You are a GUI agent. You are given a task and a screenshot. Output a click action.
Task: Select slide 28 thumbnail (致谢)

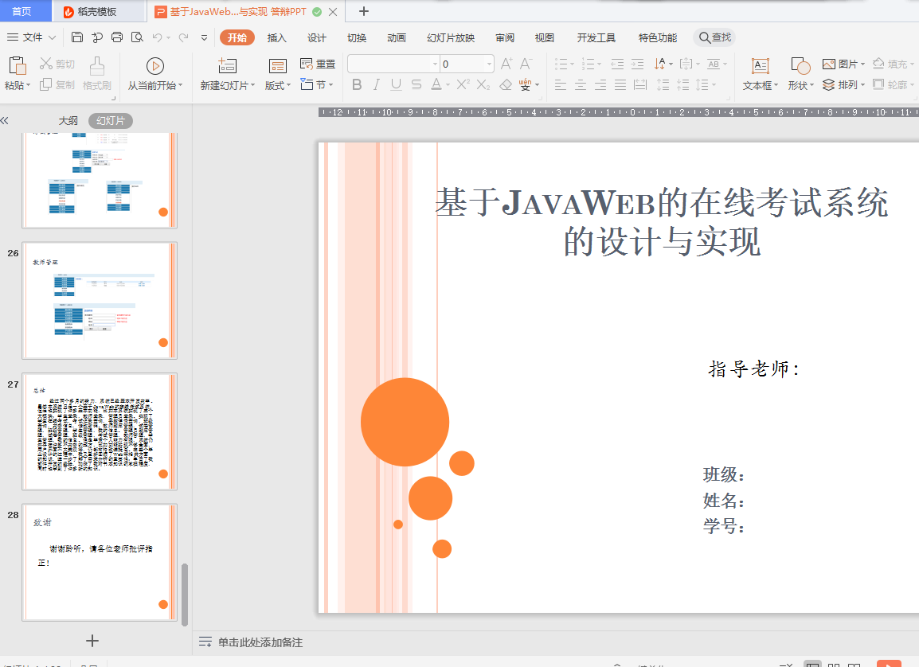point(100,562)
